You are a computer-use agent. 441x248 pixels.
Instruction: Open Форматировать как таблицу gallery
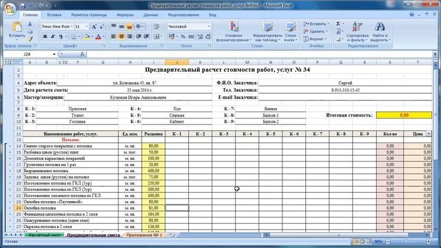[267, 32]
